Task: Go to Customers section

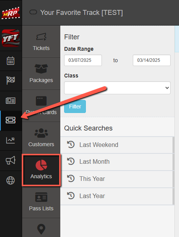Action: pos(41,138)
